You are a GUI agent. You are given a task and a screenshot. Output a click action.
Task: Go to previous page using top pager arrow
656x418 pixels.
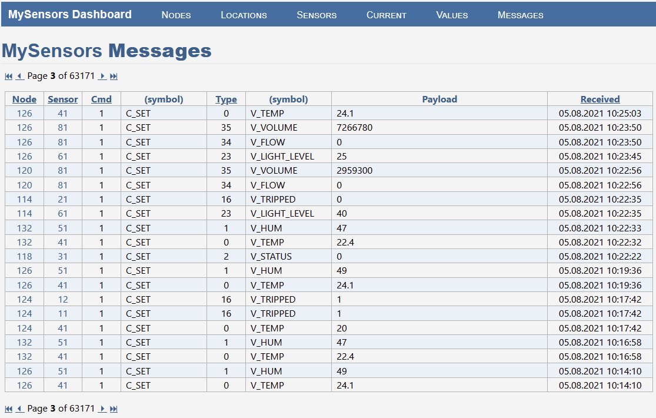[x=19, y=76]
